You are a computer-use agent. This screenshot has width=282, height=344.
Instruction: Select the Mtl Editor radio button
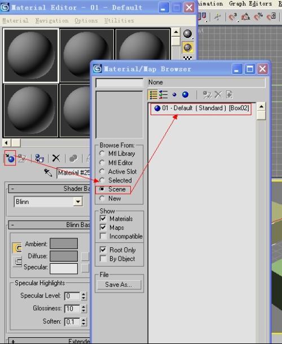102,163
